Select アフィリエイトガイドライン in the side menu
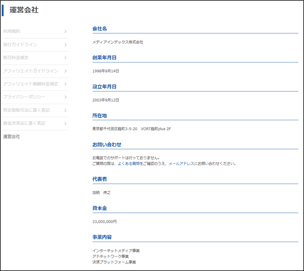This screenshot has width=304, height=271. [x=35, y=71]
